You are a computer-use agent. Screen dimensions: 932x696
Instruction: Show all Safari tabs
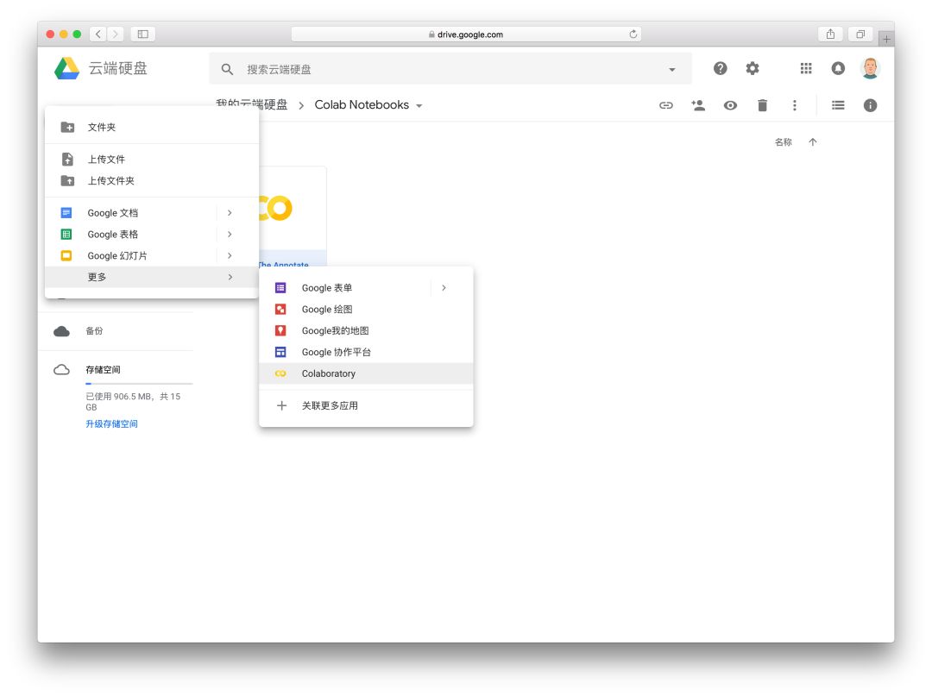point(860,34)
